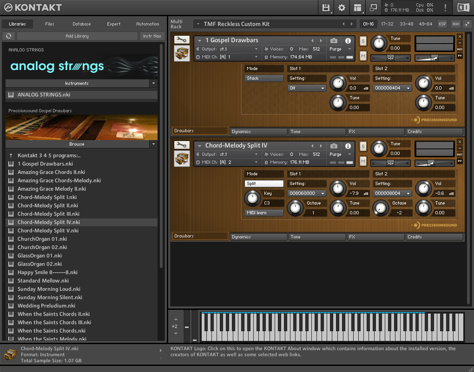Screen dimensions: 474x372
Task: Expand analog strings Instruments dropdown arrow
Action: [153, 83]
